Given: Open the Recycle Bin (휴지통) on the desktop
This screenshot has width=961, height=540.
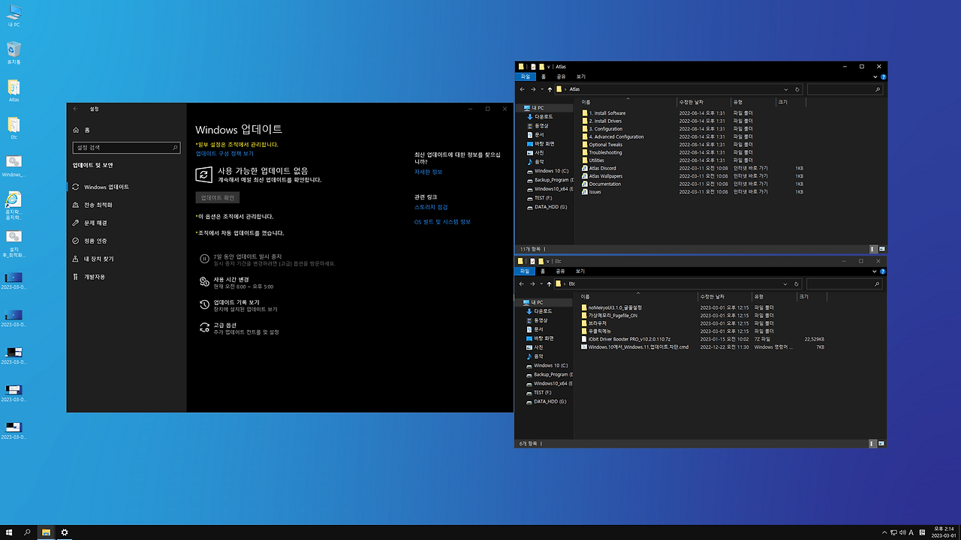Looking at the screenshot, I should click(13, 51).
